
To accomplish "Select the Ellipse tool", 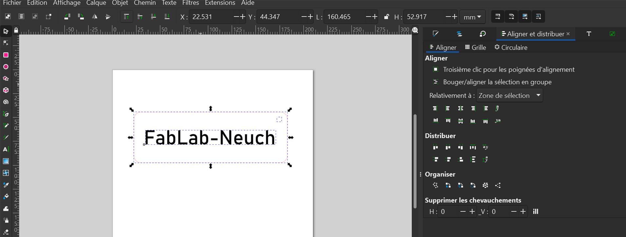I will 6,67.
